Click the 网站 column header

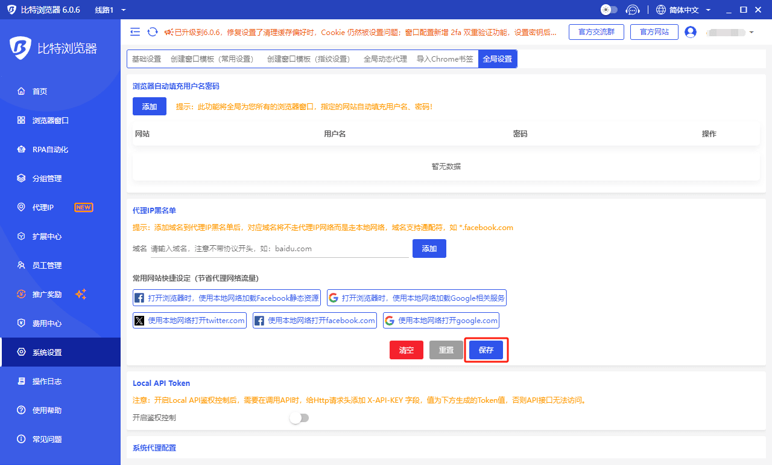[x=142, y=133]
